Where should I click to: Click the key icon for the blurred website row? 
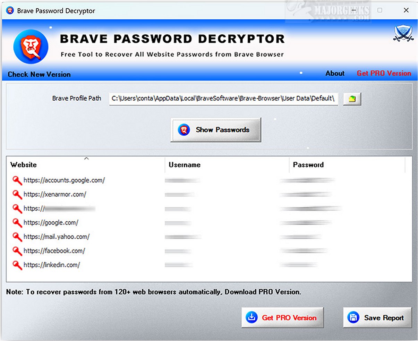pos(17,208)
